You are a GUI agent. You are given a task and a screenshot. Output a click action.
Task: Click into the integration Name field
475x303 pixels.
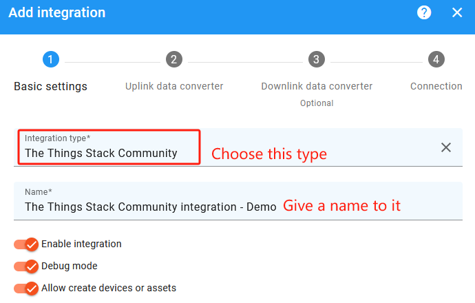point(150,207)
